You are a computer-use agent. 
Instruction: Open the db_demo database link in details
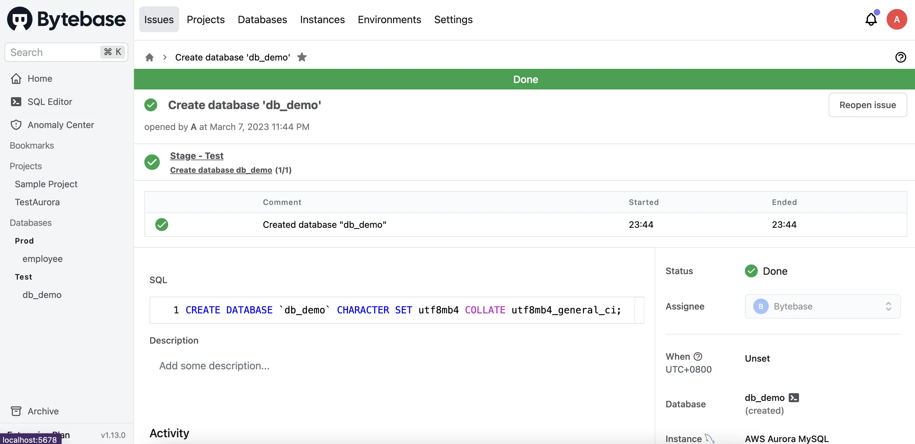tap(765, 398)
